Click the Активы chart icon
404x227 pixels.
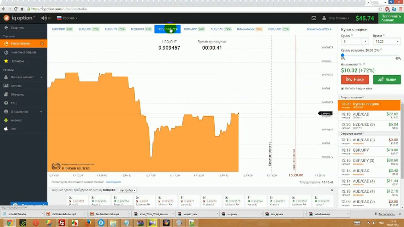(6, 86)
